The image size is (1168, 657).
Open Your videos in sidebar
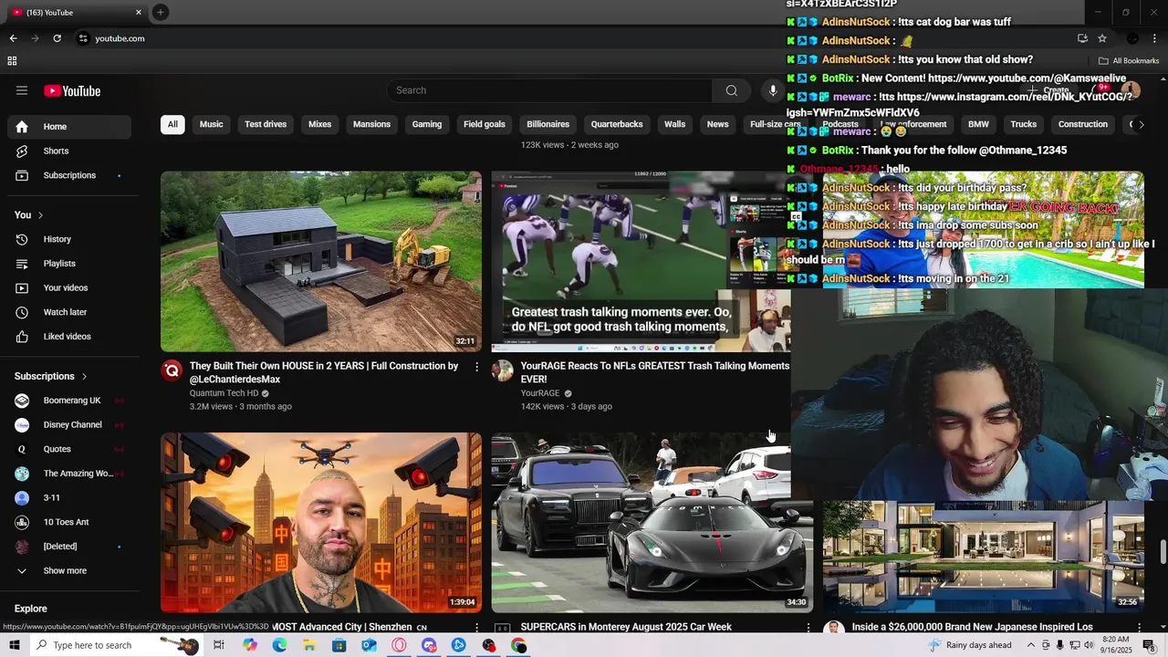pyautogui.click(x=69, y=287)
